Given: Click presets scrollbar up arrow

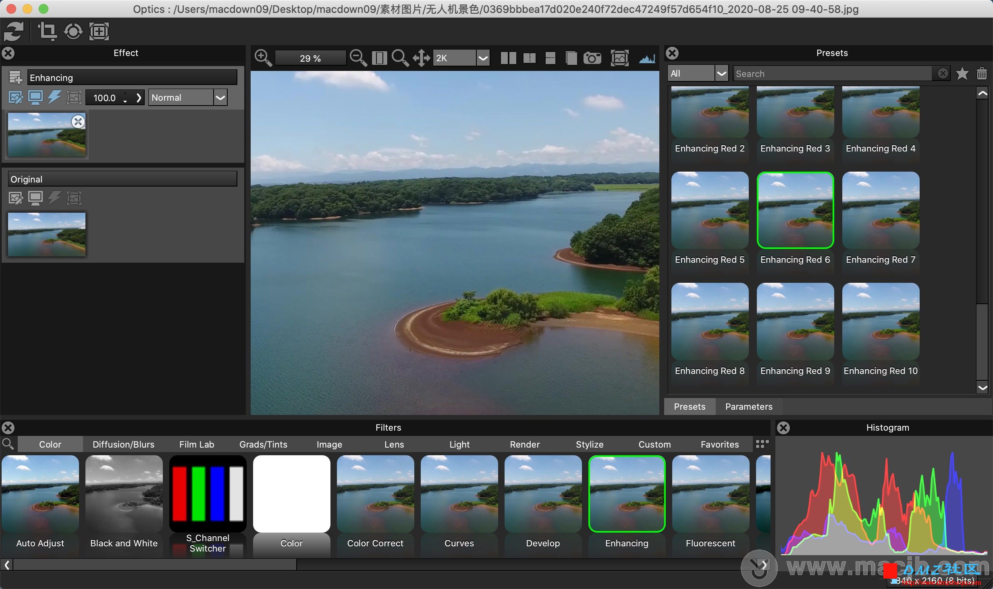Looking at the screenshot, I should tap(983, 93).
